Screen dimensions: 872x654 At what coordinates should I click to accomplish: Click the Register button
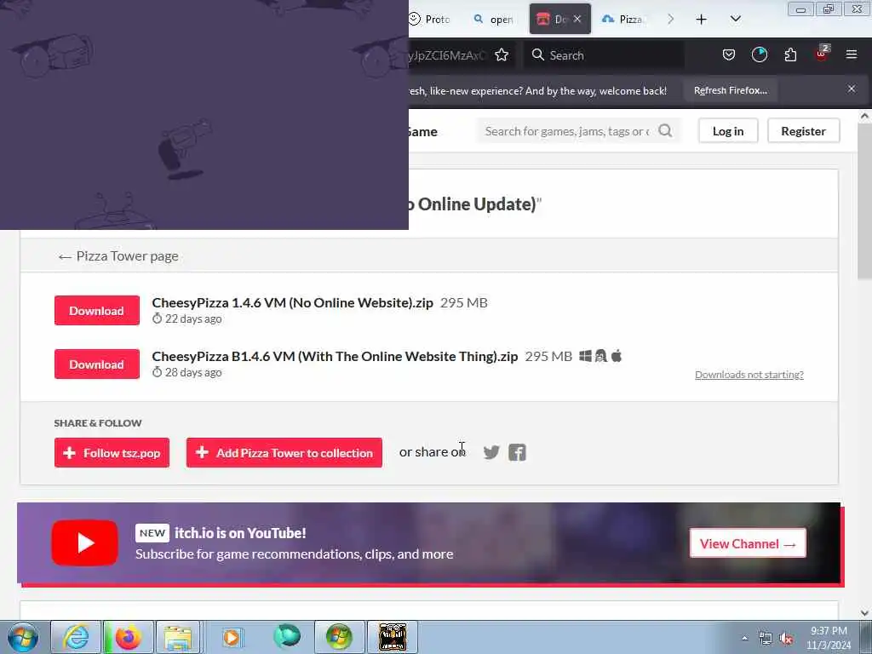tap(803, 131)
